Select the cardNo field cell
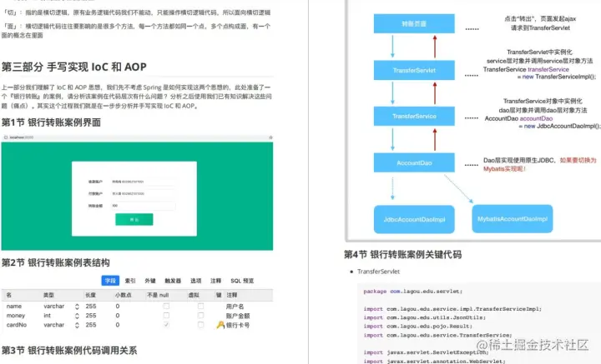Screen dimensions: 601x364 (x=17, y=325)
